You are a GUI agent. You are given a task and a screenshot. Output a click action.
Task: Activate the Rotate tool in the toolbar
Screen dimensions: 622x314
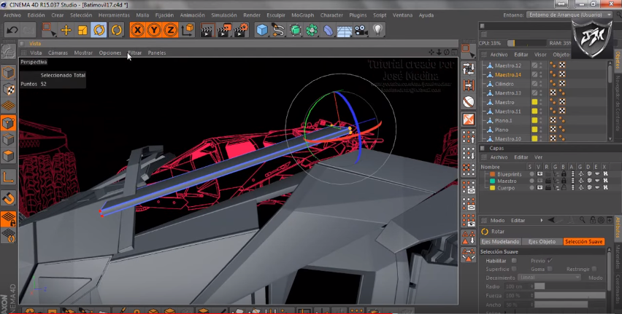click(99, 30)
